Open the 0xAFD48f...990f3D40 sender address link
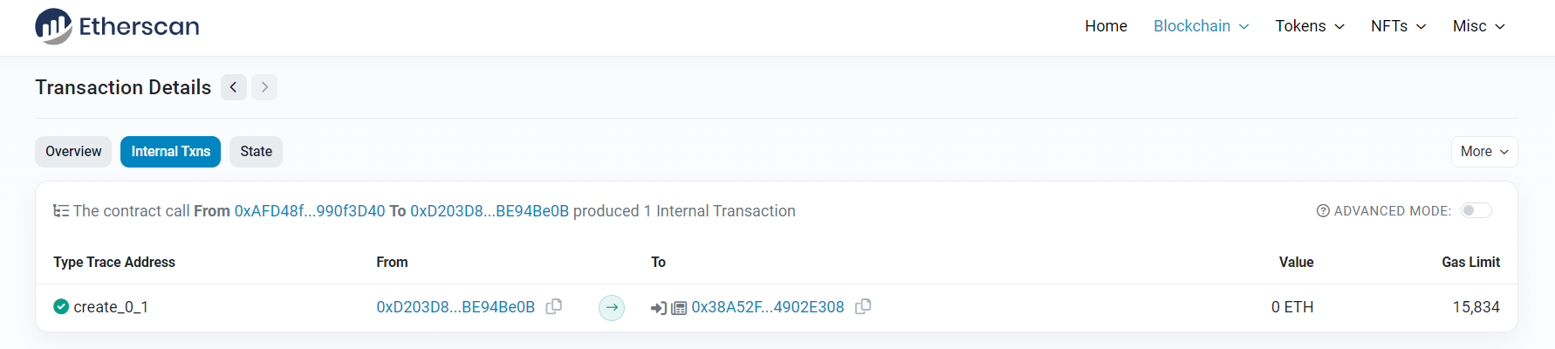This screenshot has height=349, width=1555. coord(310,211)
